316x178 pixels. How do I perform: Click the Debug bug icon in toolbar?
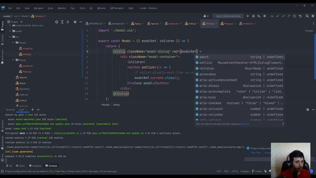(x=253, y=16)
